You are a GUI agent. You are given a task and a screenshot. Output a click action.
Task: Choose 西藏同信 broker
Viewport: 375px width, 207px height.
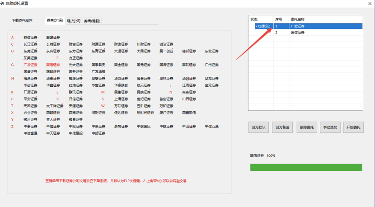click(x=189, y=113)
